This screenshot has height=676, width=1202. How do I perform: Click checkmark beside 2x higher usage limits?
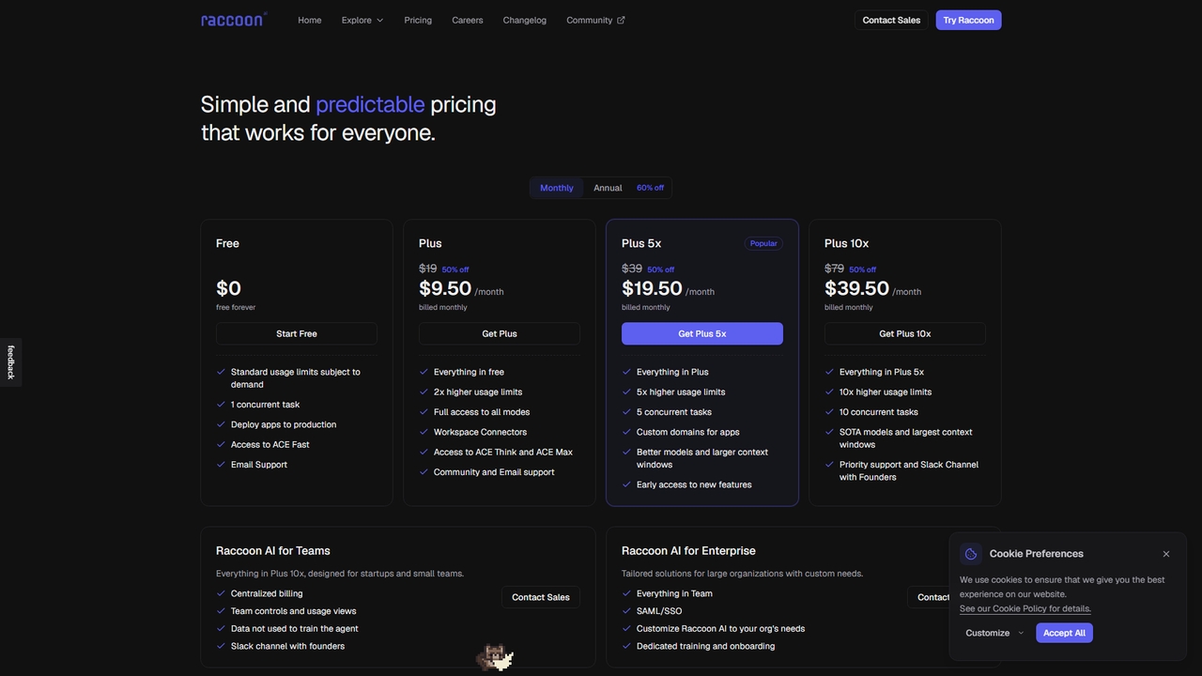(424, 392)
